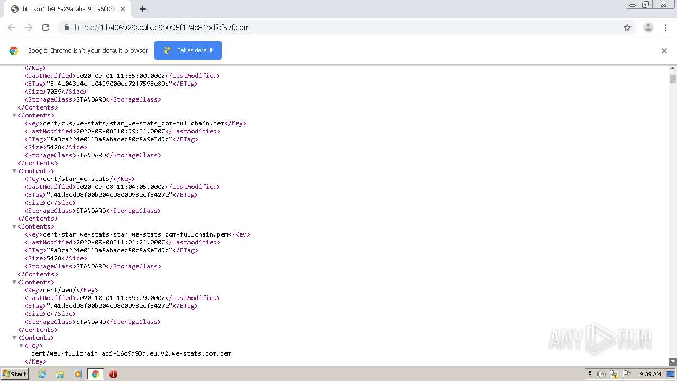Open the Windows Start menu
This screenshot has width=677, height=381.
(x=14, y=374)
